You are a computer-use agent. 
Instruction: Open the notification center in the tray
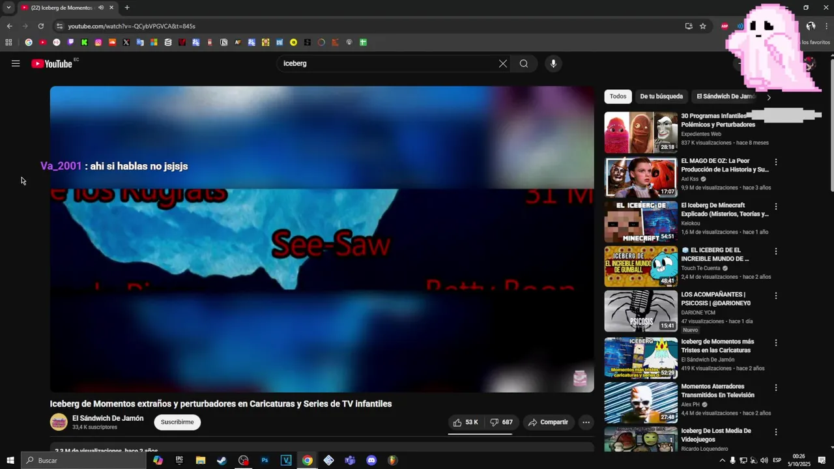pos(822,461)
